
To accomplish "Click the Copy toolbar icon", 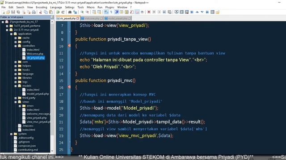I will click(46, 12).
